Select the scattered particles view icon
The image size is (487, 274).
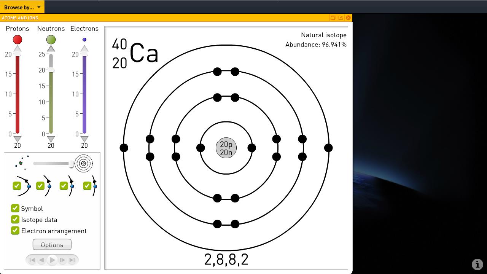pos(22,163)
